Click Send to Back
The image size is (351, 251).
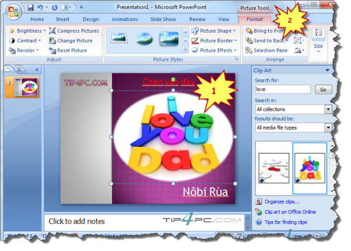[267, 41]
